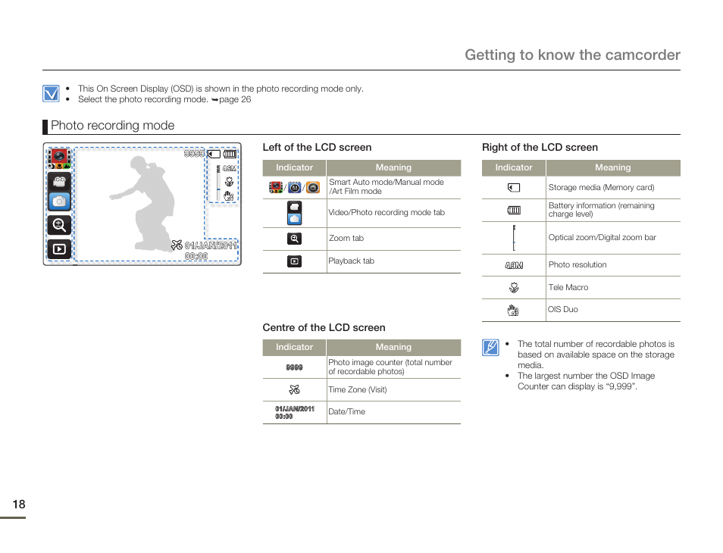Click the OIS Duo hand icon on the LCD illustration
This screenshot has height=553, width=723.
click(x=229, y=195)
